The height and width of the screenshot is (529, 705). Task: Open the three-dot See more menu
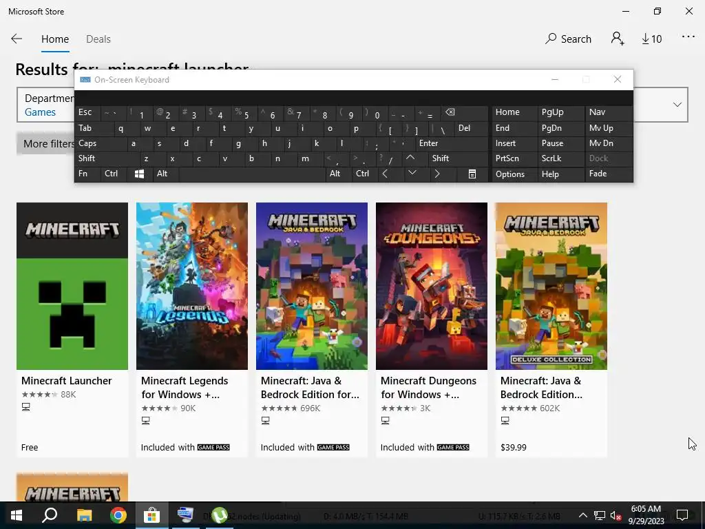[688, 37]
